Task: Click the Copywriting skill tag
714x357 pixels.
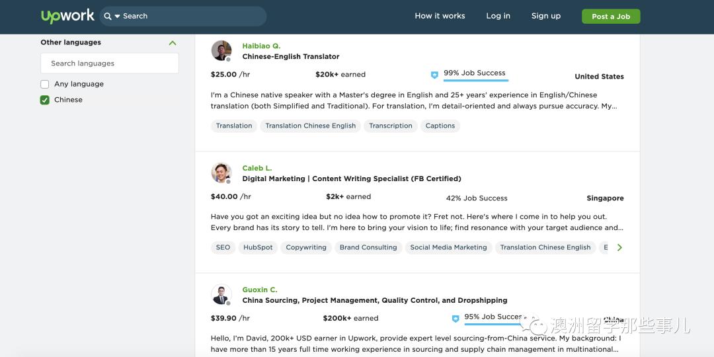Action: [306, 247]
